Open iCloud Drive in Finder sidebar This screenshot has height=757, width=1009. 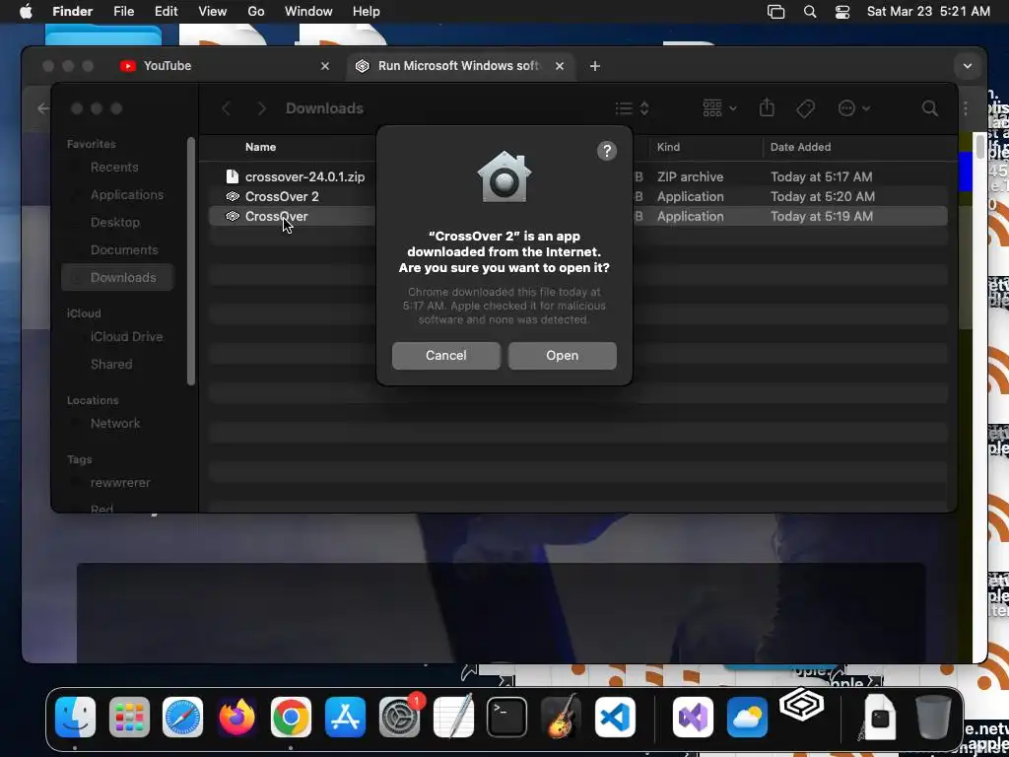126,337
